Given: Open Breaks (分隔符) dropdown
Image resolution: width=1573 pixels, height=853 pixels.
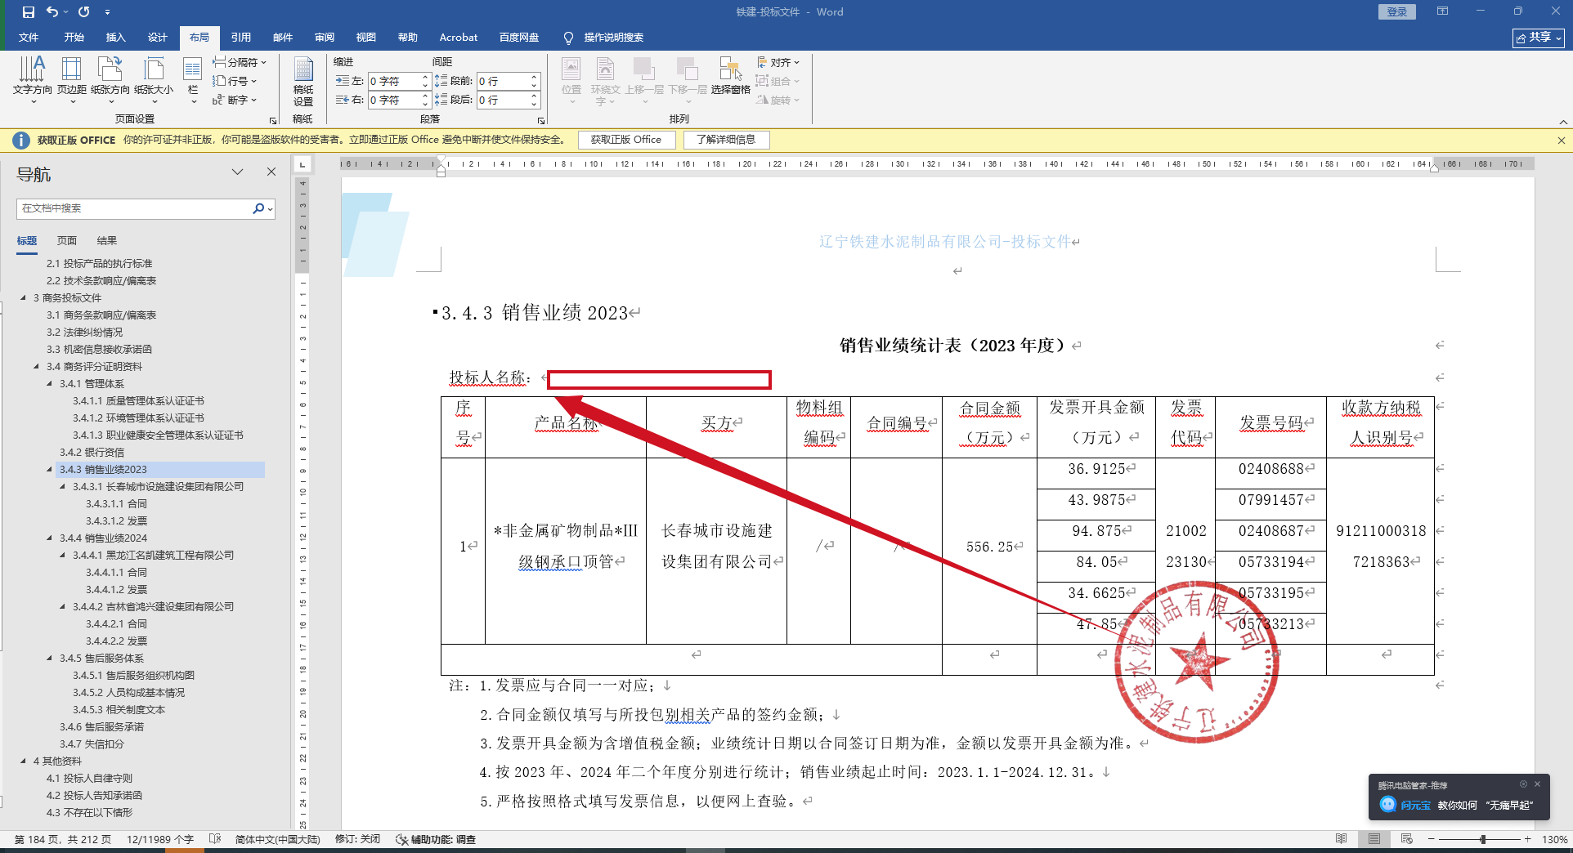Looking at the screenshot, I should pos(240,62).
